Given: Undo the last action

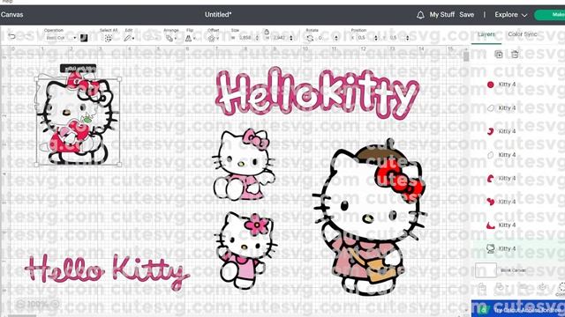Looking at the screenshot, I should [11, 37].
